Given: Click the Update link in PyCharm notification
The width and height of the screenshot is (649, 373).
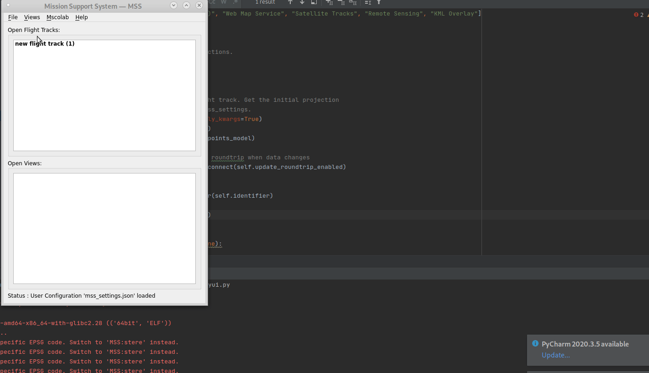Looking at the screenshot, I should click(x=555, y=355).
